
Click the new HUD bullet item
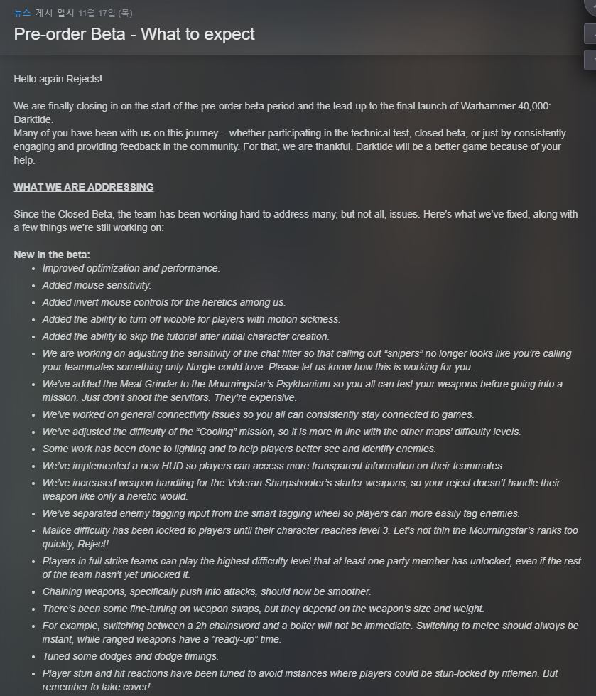click(x=273, y=466)
